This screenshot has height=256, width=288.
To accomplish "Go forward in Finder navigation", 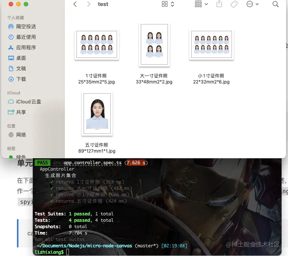I will 88,4.
